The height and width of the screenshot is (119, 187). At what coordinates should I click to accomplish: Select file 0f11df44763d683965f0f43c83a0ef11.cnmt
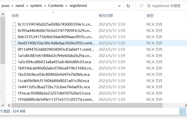(56, 49)
